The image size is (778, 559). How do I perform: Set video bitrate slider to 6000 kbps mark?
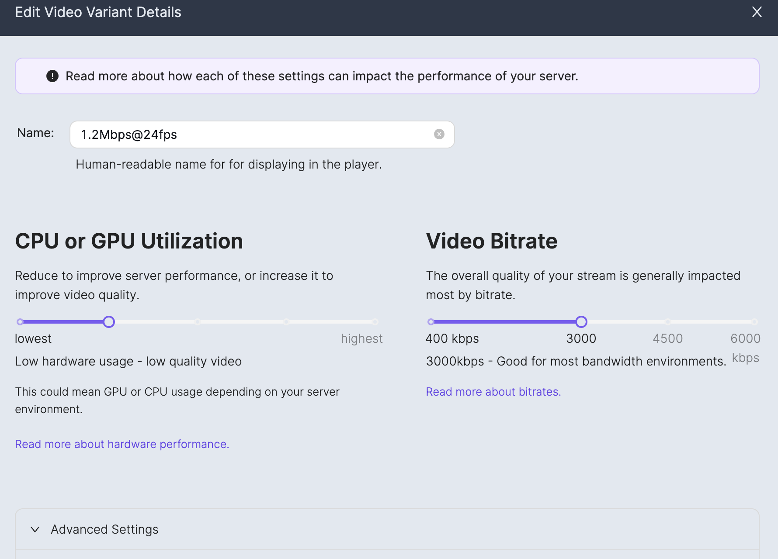[754, 322]
